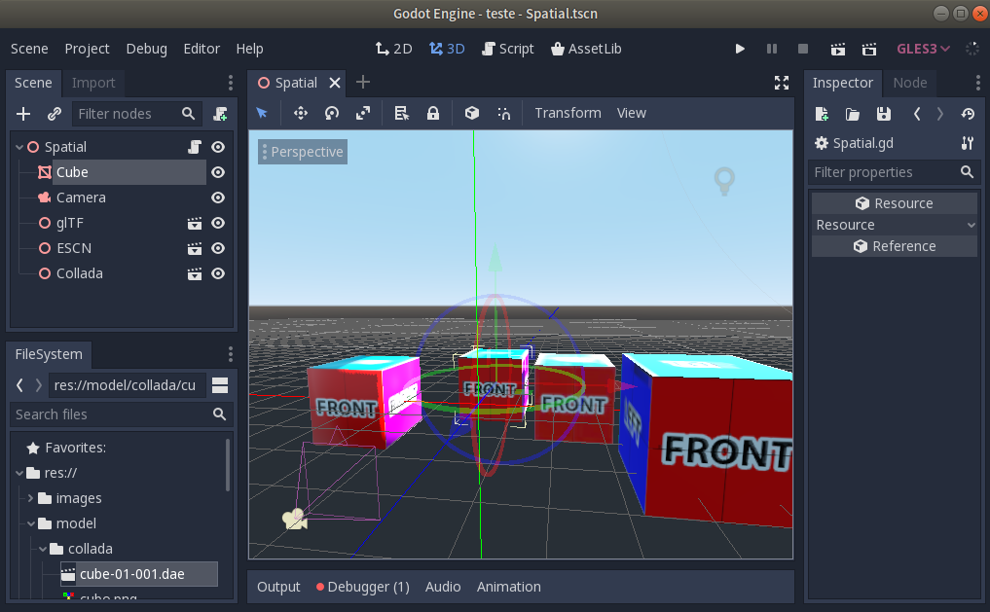Viewport: 990px width, 612px height.
Task: Toggle visibility of glTF node
Action: pyautogui.click(x=218, y=223)
